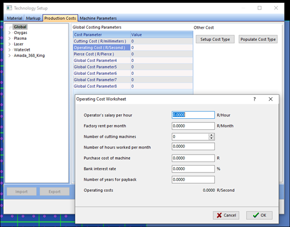Click the Populate Cost Type button
This screenshot has height=227, width=290.
click(258, 39)
